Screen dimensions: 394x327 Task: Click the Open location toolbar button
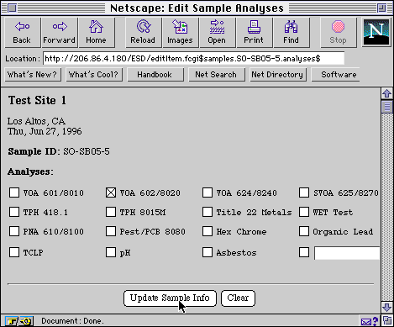tap(218, 33)
